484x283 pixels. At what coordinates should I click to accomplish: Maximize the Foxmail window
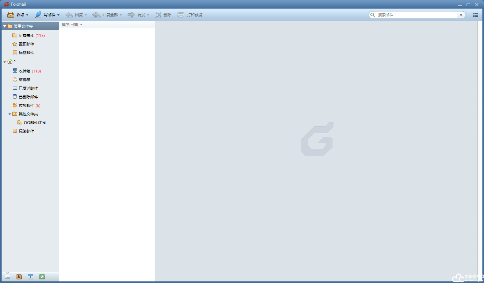(x=468, y=4)
